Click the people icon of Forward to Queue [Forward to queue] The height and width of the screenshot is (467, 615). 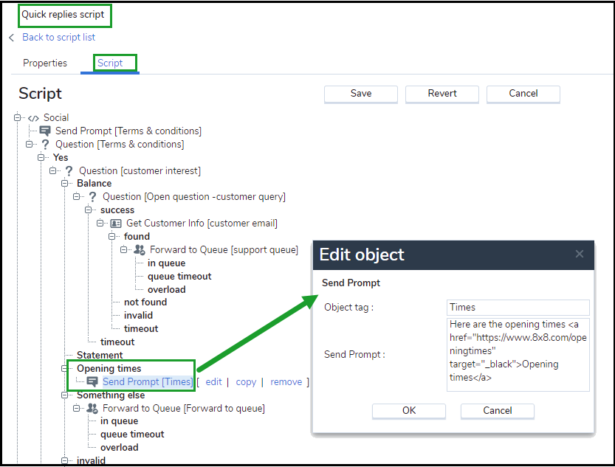tap(92, 408)
